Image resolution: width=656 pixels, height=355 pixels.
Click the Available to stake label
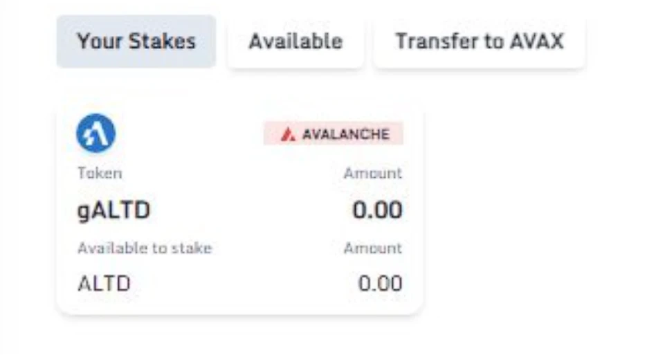click(145, 248)
